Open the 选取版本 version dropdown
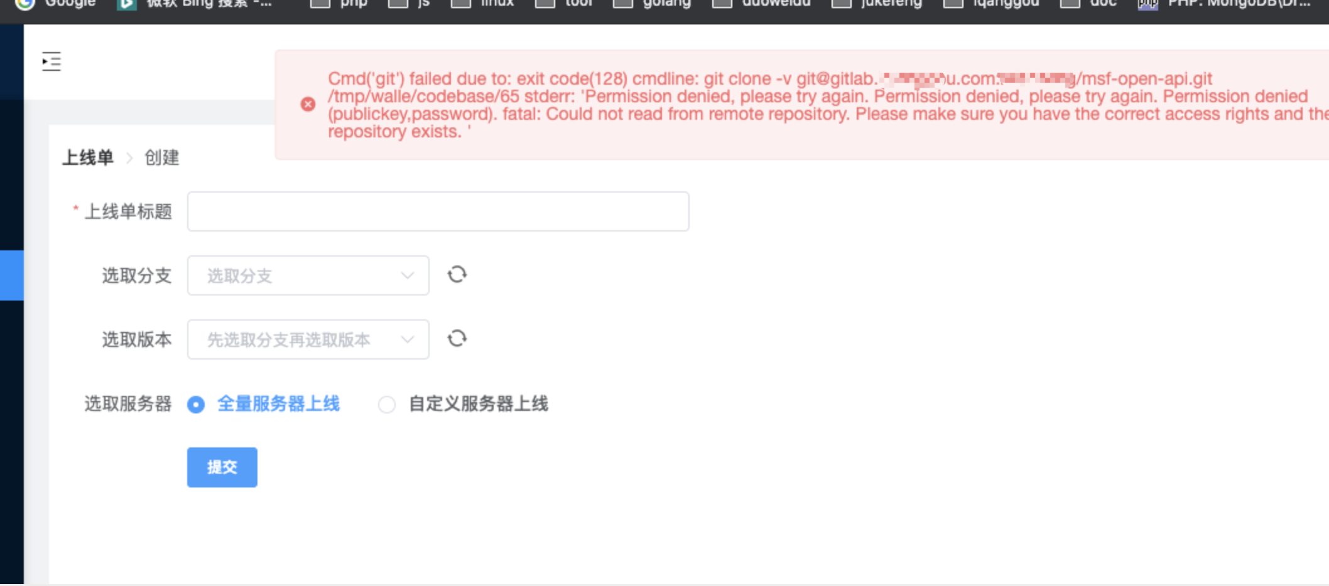Screen dimensions: 1329x586 tap(295, 339)
